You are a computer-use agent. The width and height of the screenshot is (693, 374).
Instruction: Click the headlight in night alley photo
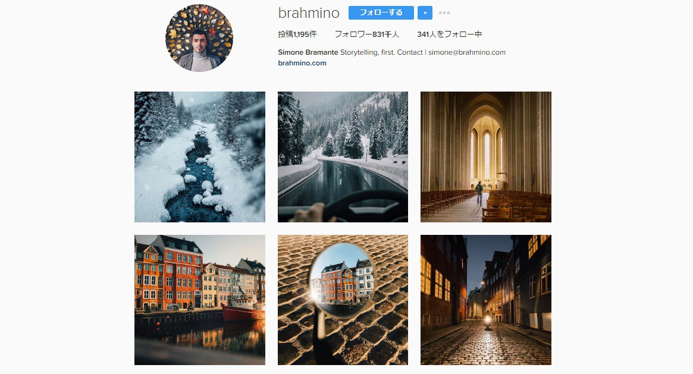click(488, 319)
